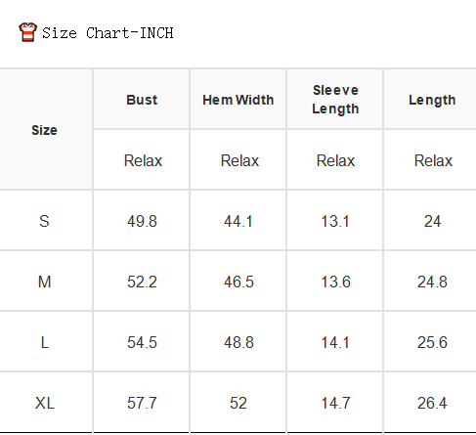Select the M size row label
476x435 pixels.
45,282
